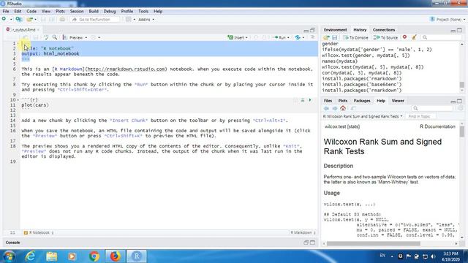The image size is (468, 263).
Task: Switch to the Environment tab
Action: point(335,30)
